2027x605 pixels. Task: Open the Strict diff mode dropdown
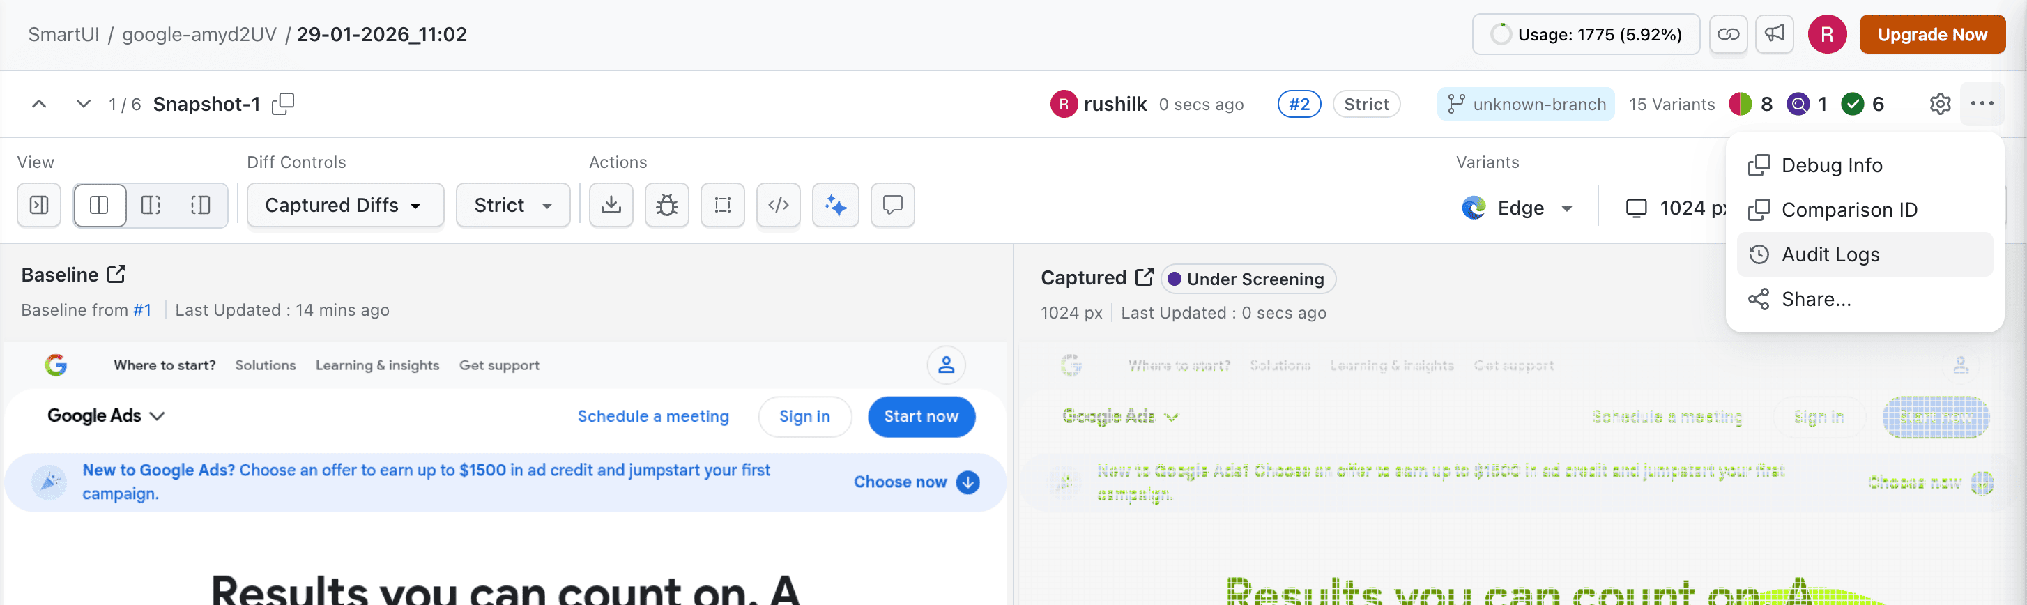(x=512, y=206)
